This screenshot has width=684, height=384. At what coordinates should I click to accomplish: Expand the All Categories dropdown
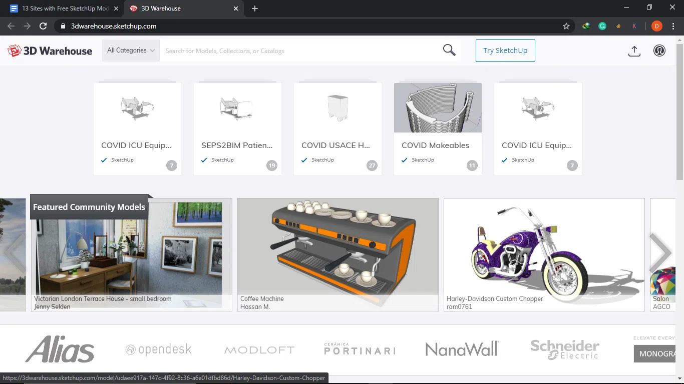click(130, 50)
